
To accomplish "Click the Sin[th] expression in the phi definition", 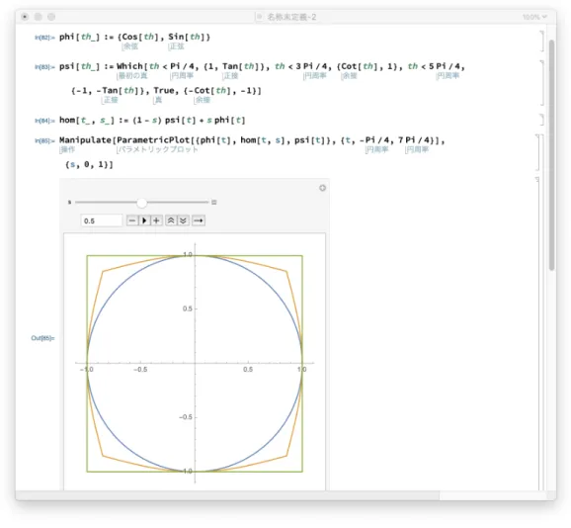I will click(187, 37).
